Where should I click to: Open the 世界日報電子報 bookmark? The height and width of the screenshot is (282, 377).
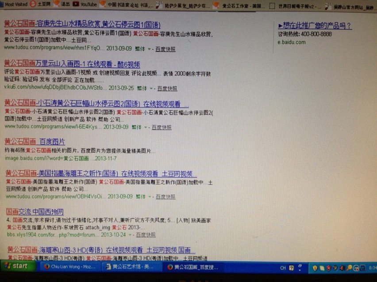[295, 6]
